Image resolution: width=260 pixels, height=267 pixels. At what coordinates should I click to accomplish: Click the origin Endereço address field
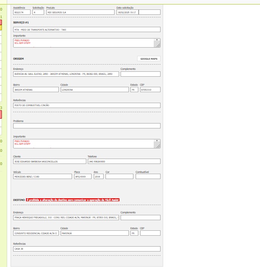(x=66, y=74)
